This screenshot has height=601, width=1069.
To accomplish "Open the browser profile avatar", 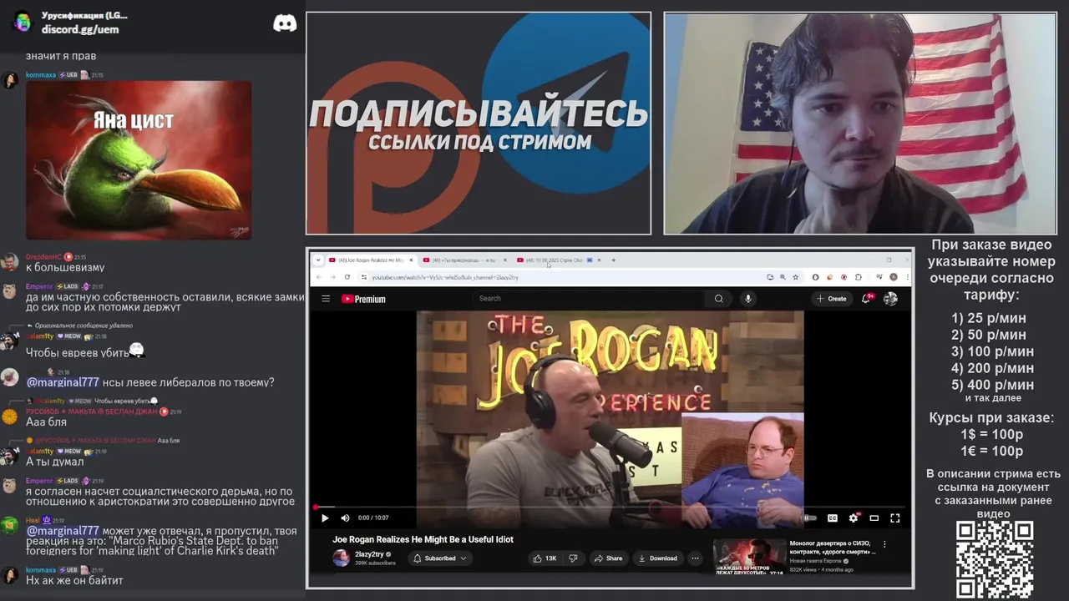I will coord(894,277).
